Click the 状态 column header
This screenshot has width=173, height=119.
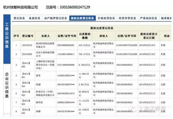[166, 36]
